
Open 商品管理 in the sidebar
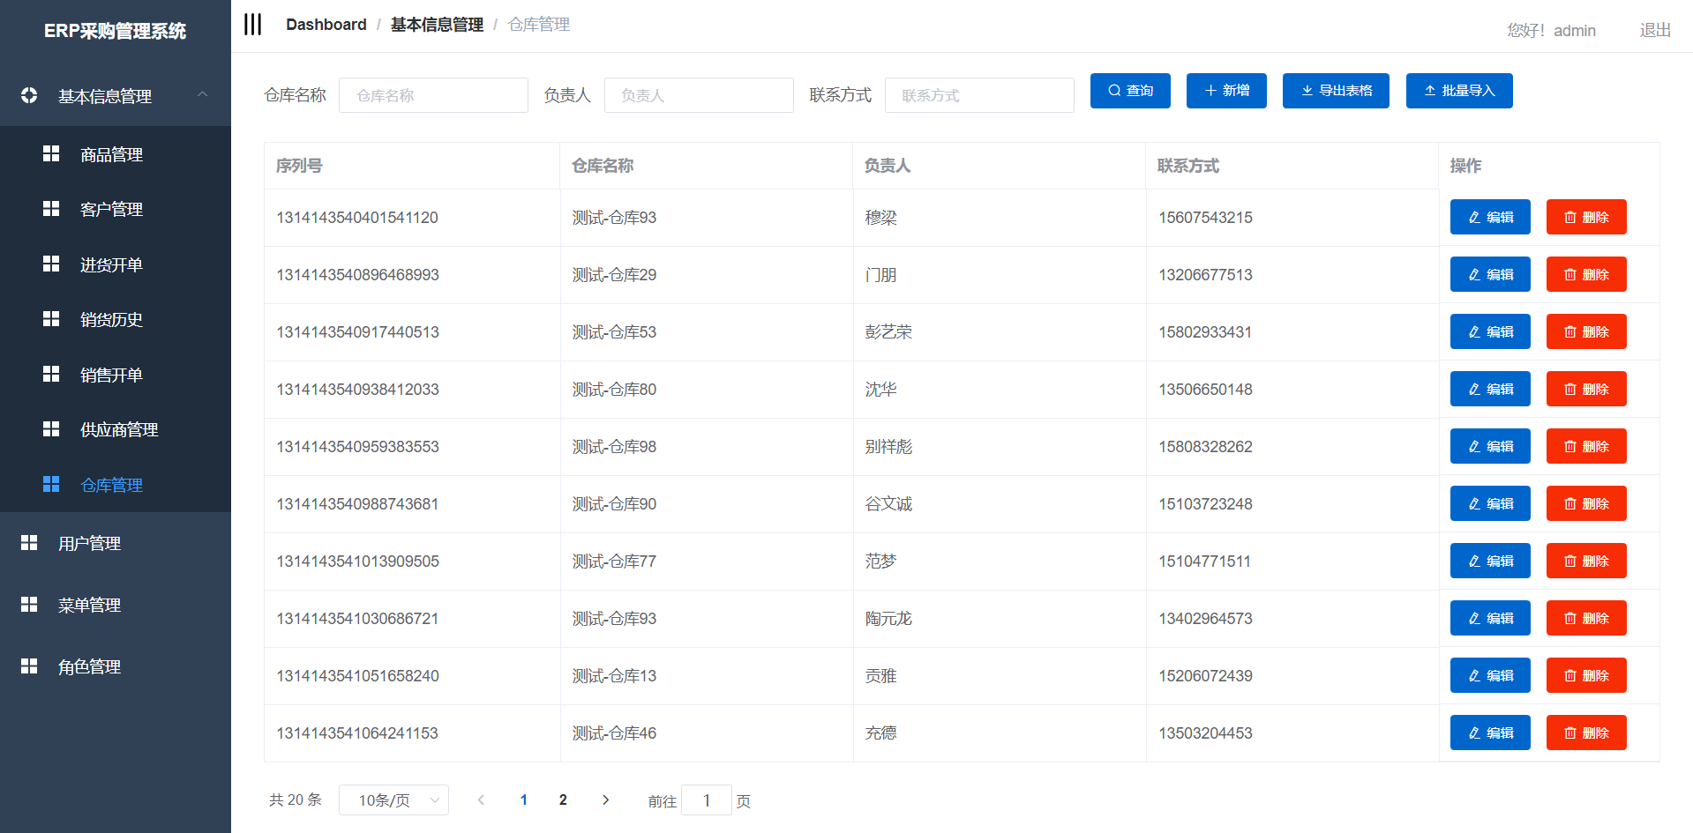[111, 154]
